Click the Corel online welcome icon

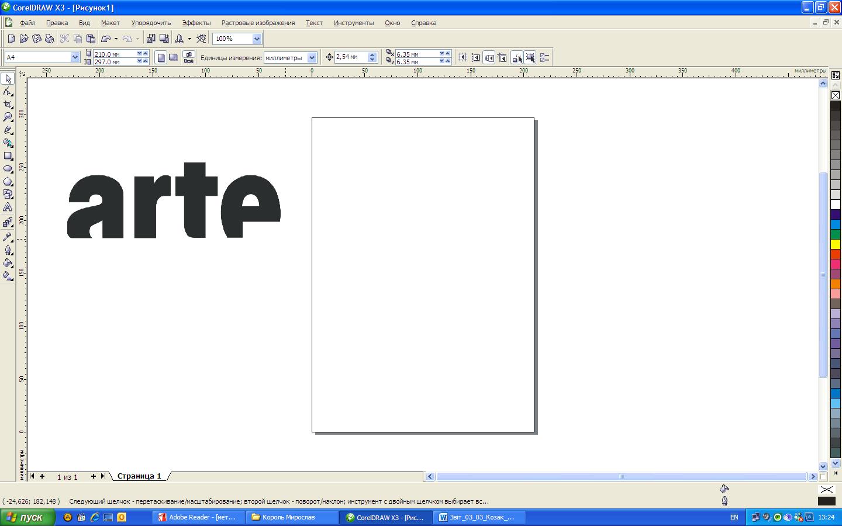click(x=201, y=39)
